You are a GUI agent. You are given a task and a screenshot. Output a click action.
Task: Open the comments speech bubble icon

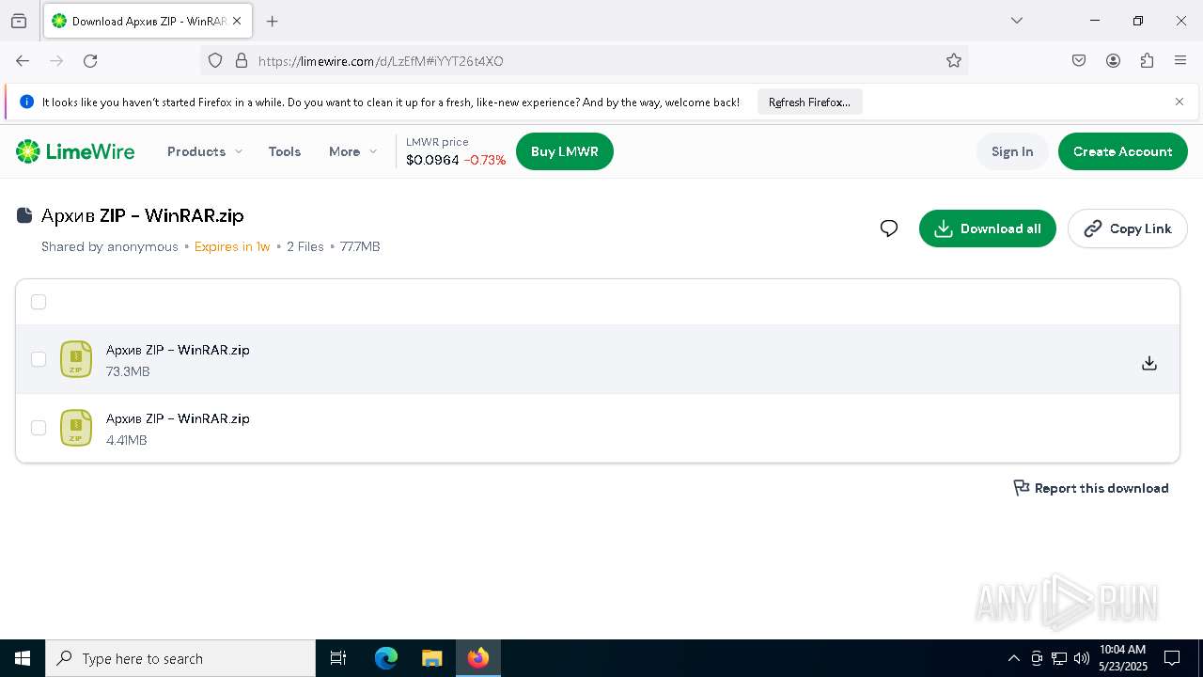pos(889,228)
